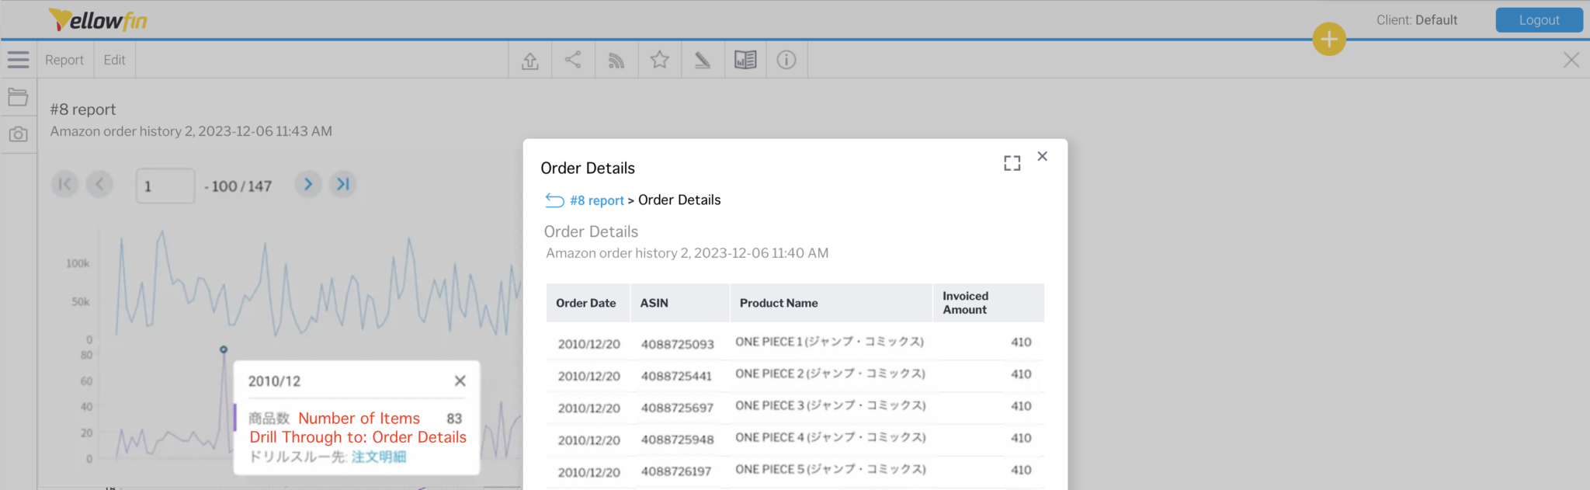Close the report with top-right X
The image size is (1590, 490).
[1571, 60]
